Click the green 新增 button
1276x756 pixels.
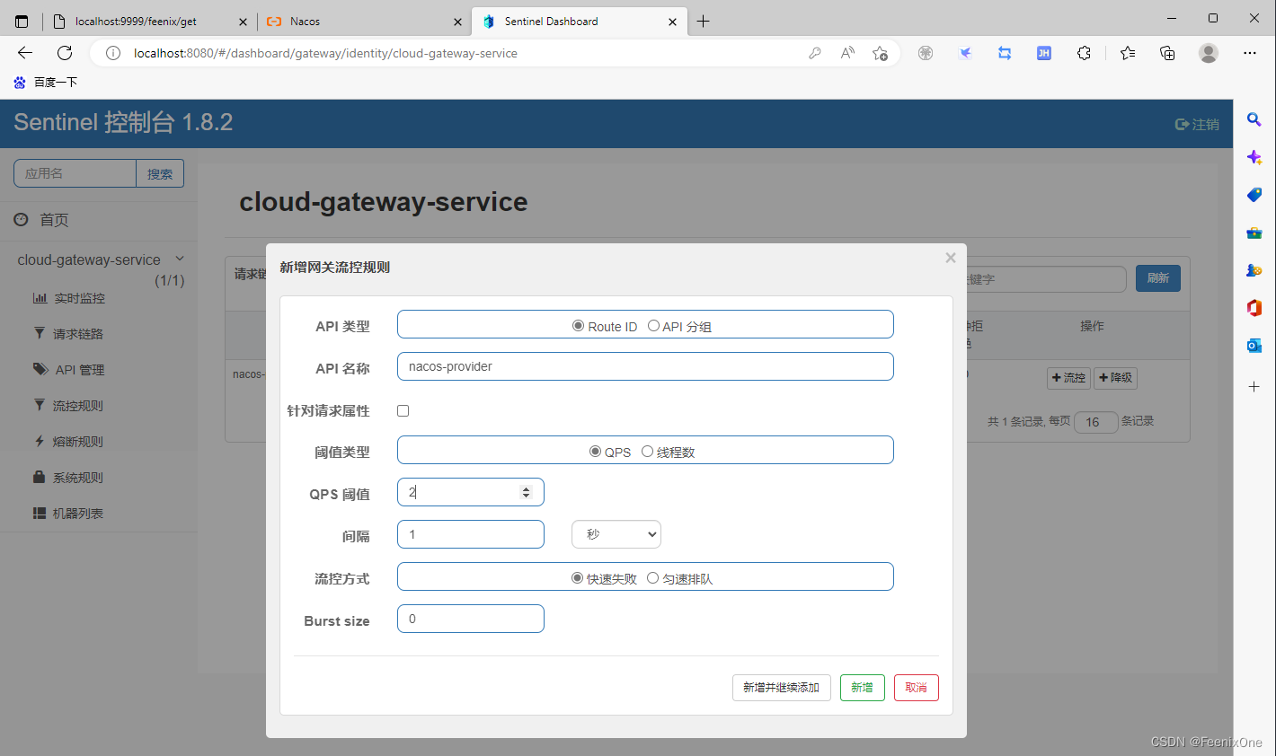point(863,688)
